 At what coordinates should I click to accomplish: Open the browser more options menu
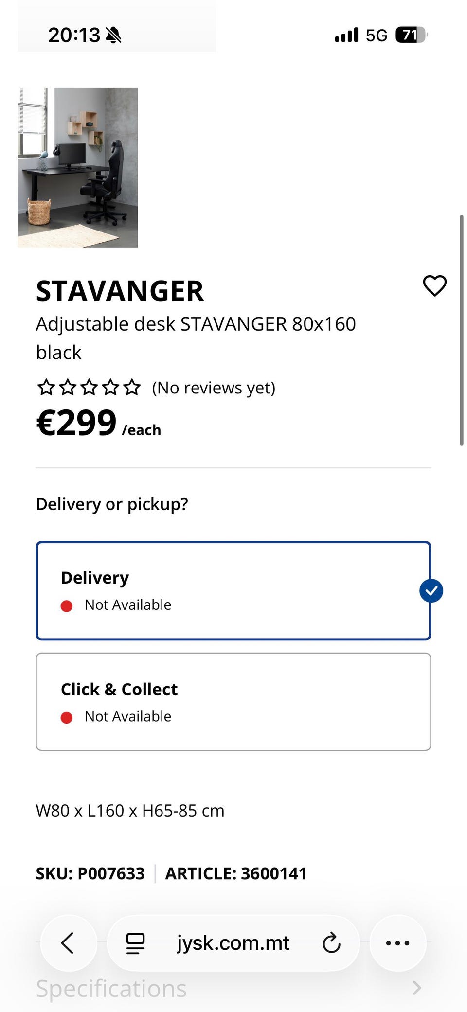pos(397,943)
